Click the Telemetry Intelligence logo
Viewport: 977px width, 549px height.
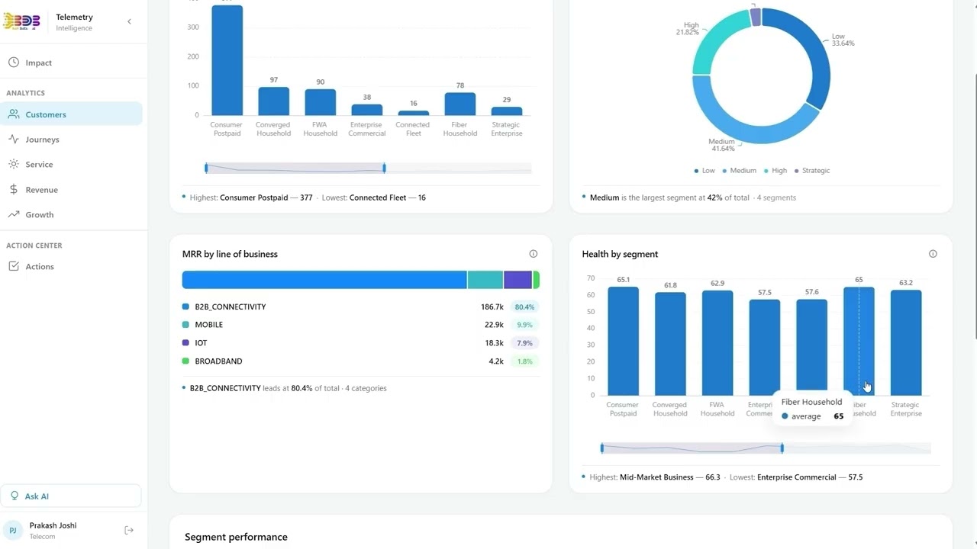pos(21,21)
